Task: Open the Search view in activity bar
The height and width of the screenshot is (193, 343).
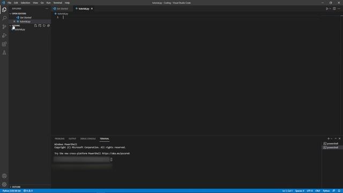Action: (4, 18)
